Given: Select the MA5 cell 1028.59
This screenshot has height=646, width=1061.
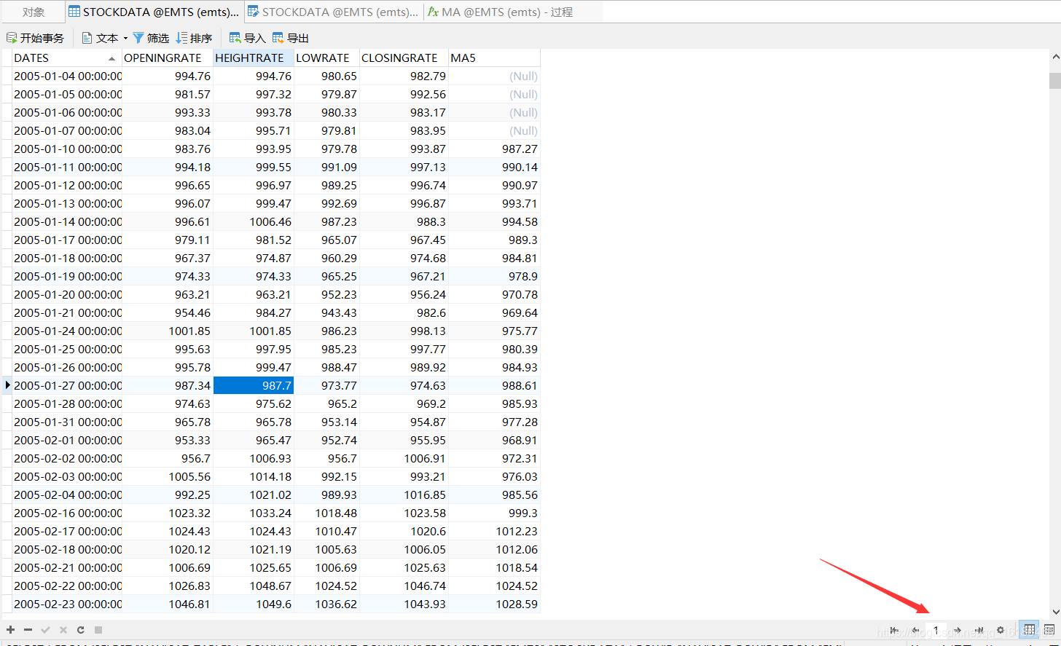Looking at the screenshot, I should tap(494, 604).
